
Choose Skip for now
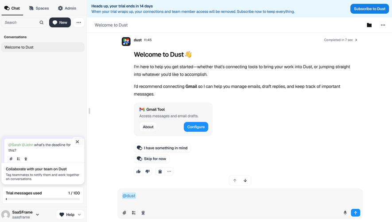coord(151,159)
